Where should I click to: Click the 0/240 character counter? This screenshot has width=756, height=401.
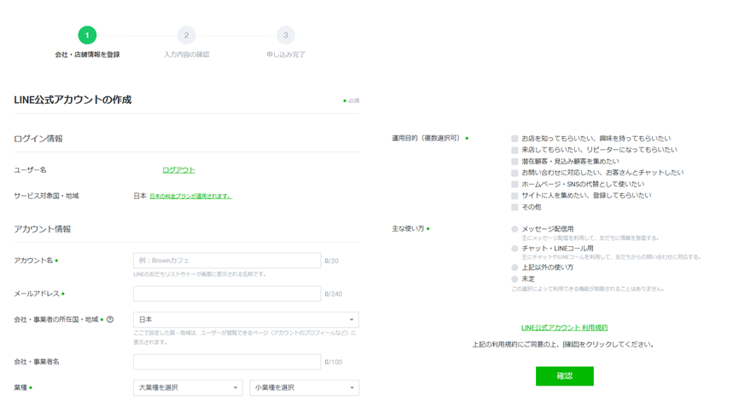click(x=334, y=294)
